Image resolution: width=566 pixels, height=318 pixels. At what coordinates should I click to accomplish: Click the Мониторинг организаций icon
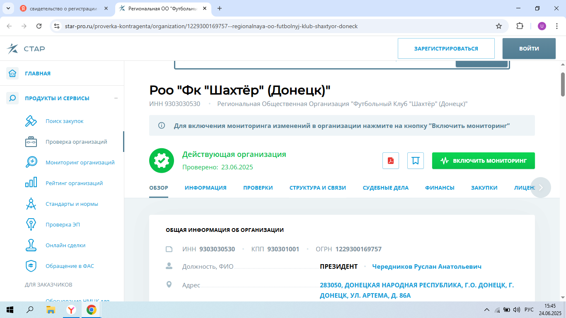coord(31,162)
